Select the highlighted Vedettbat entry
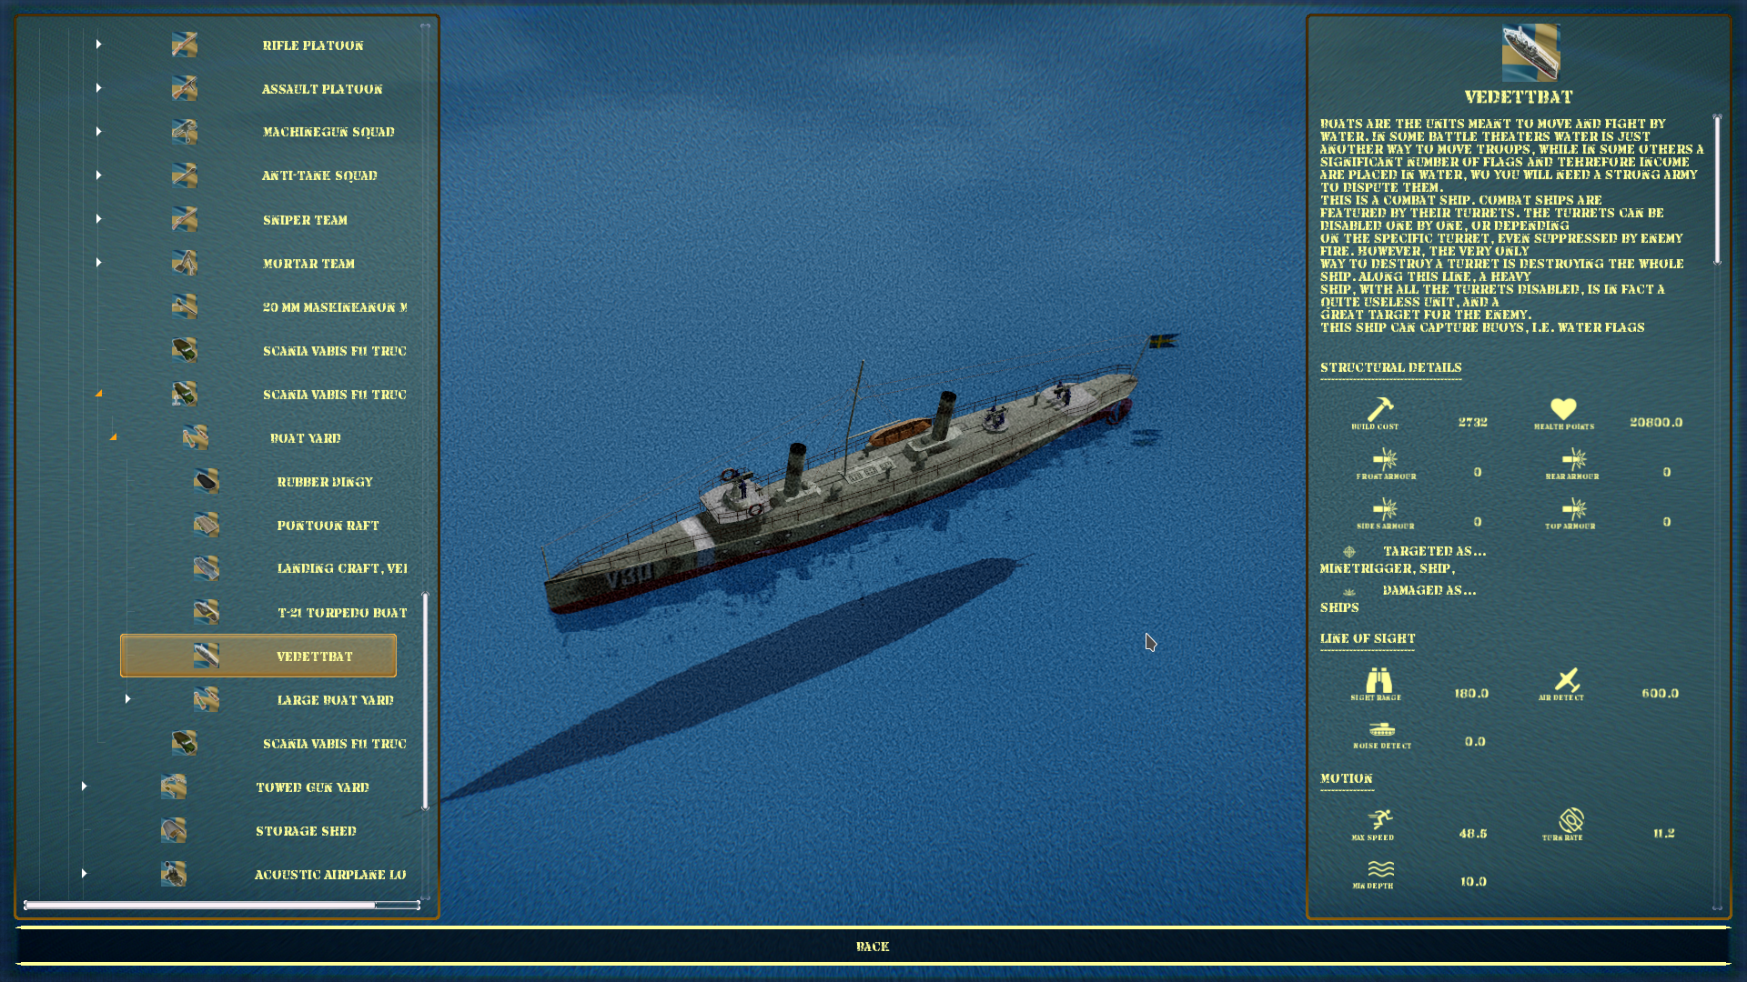Viewport: 1747px width, 982px height. coord(258,656)
